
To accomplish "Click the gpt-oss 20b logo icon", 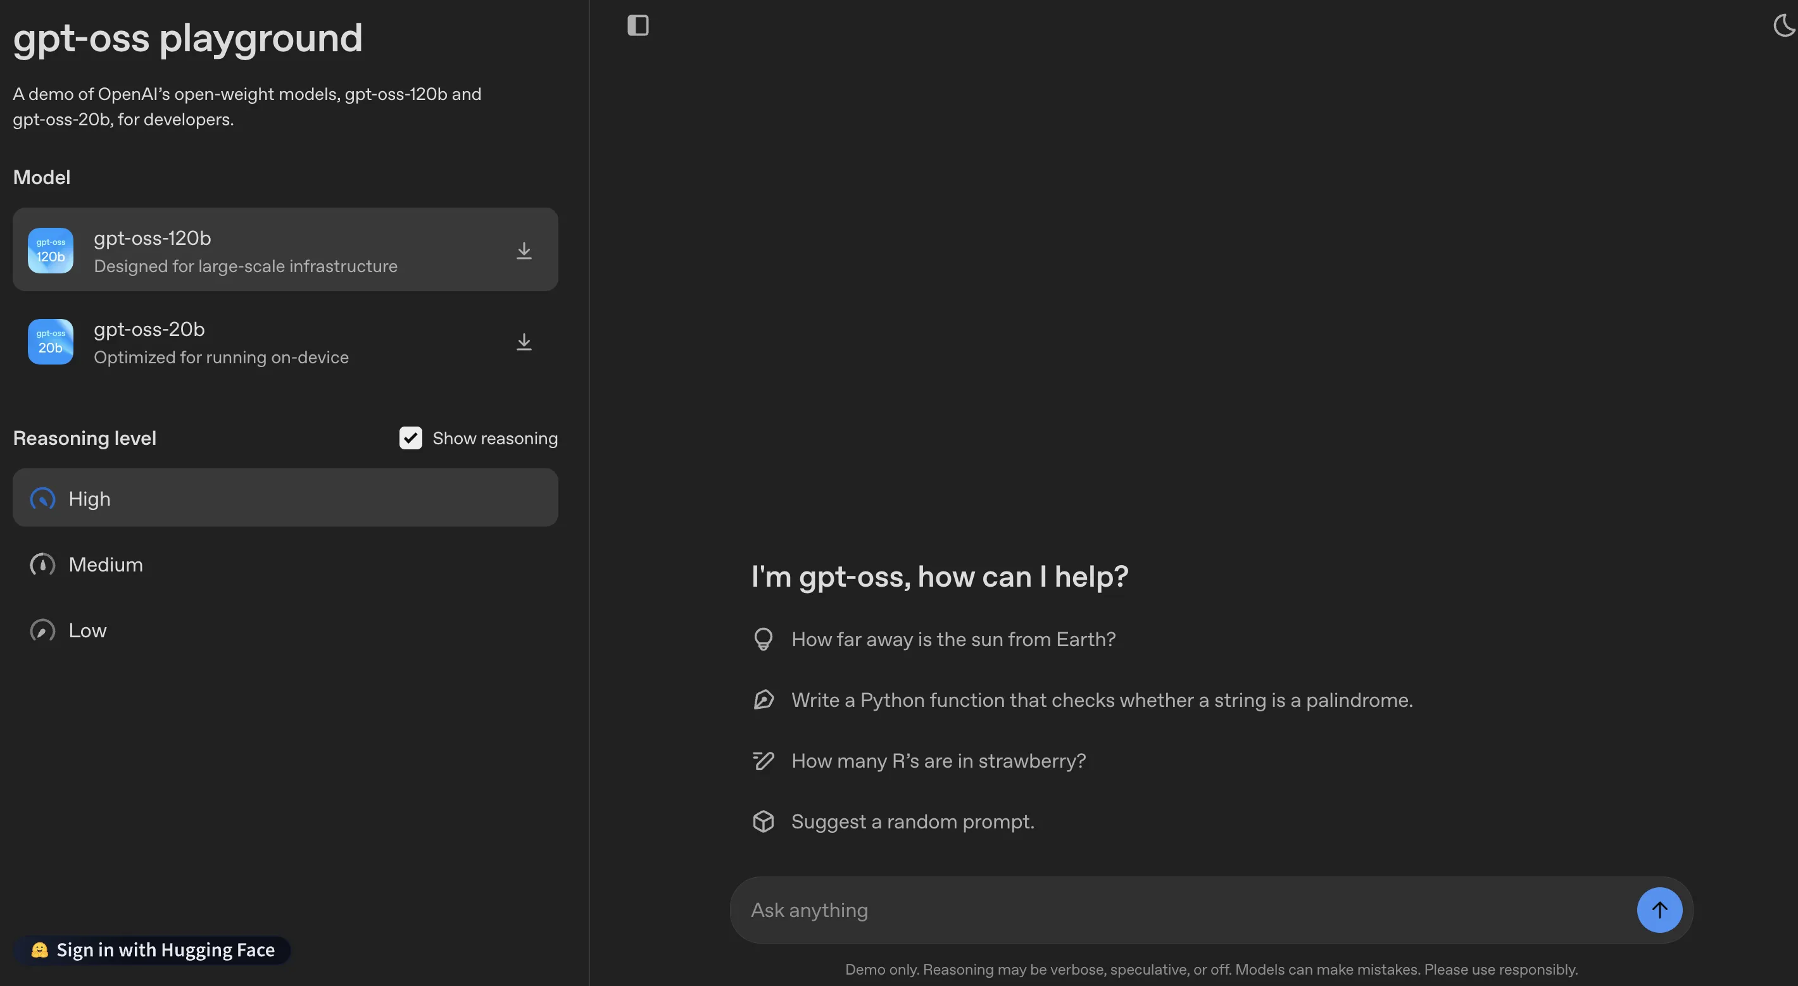I will point(50,342).
